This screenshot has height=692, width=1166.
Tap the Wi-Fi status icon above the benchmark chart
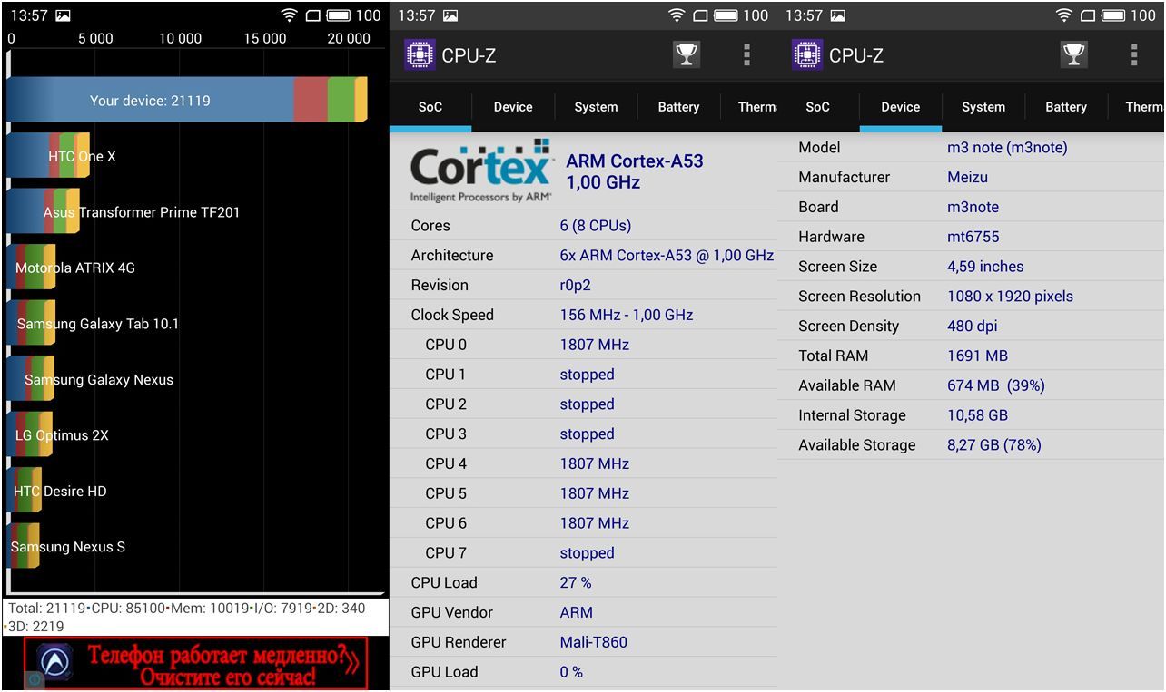[x=289, y=15]
